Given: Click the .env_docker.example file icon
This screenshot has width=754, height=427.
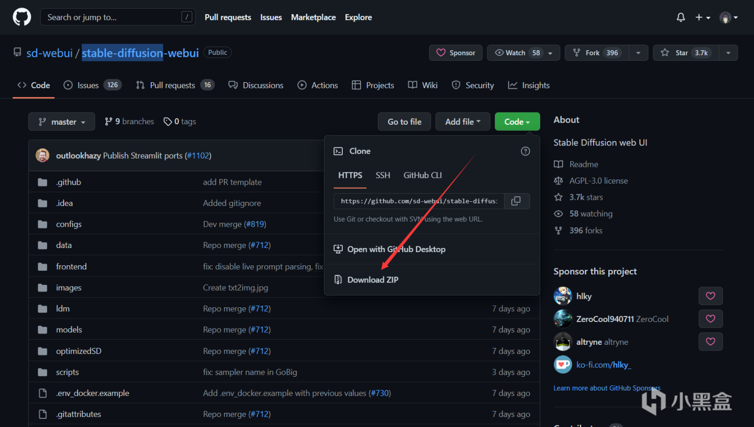Looking at the screenshot, I should (x=43, y=393).
